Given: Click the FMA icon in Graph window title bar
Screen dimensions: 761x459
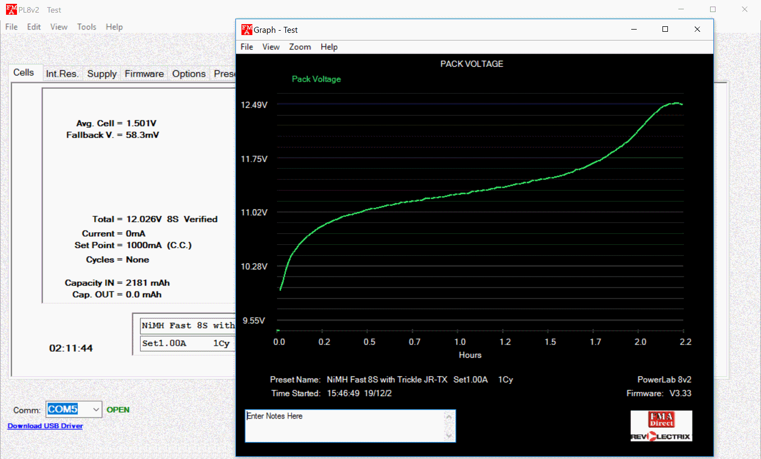Looking at the screenshot, I should click(x=247, y=30).
